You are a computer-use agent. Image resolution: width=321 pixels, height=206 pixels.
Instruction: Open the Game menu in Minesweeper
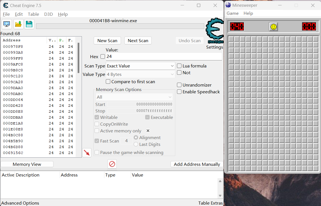click(232, 13)
